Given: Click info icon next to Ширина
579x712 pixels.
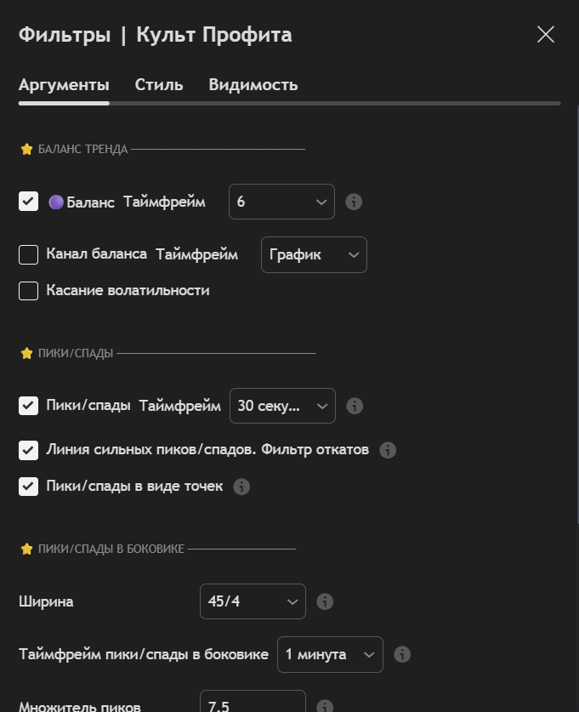Looking at the screenshot, I should 325,601.
